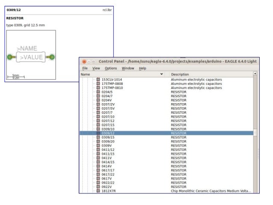Click the Name column sort arrow
This screenshot has width=273, height=205.
click(162, 74)
